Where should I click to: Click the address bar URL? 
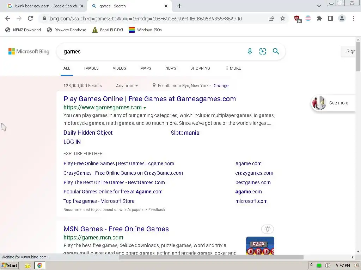point(146,19)
